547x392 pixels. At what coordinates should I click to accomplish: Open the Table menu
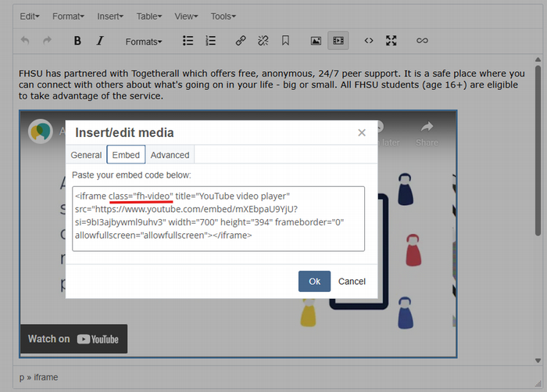148,16
